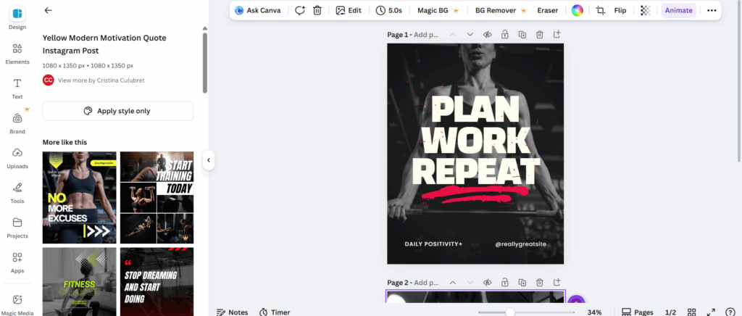Screen dimensions: 742x316
Task: Enter fullscreen presentation mode
Action: 711,312
